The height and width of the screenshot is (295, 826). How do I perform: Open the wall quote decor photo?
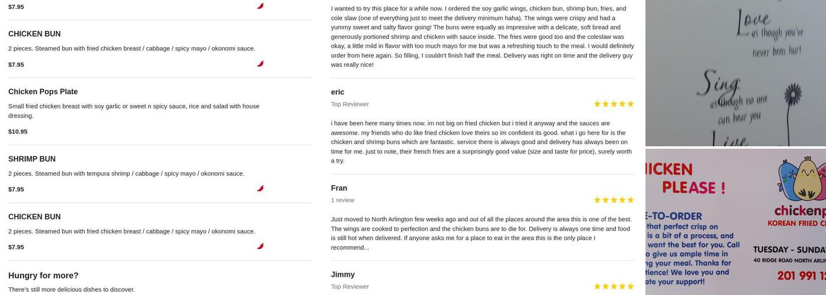735,73
